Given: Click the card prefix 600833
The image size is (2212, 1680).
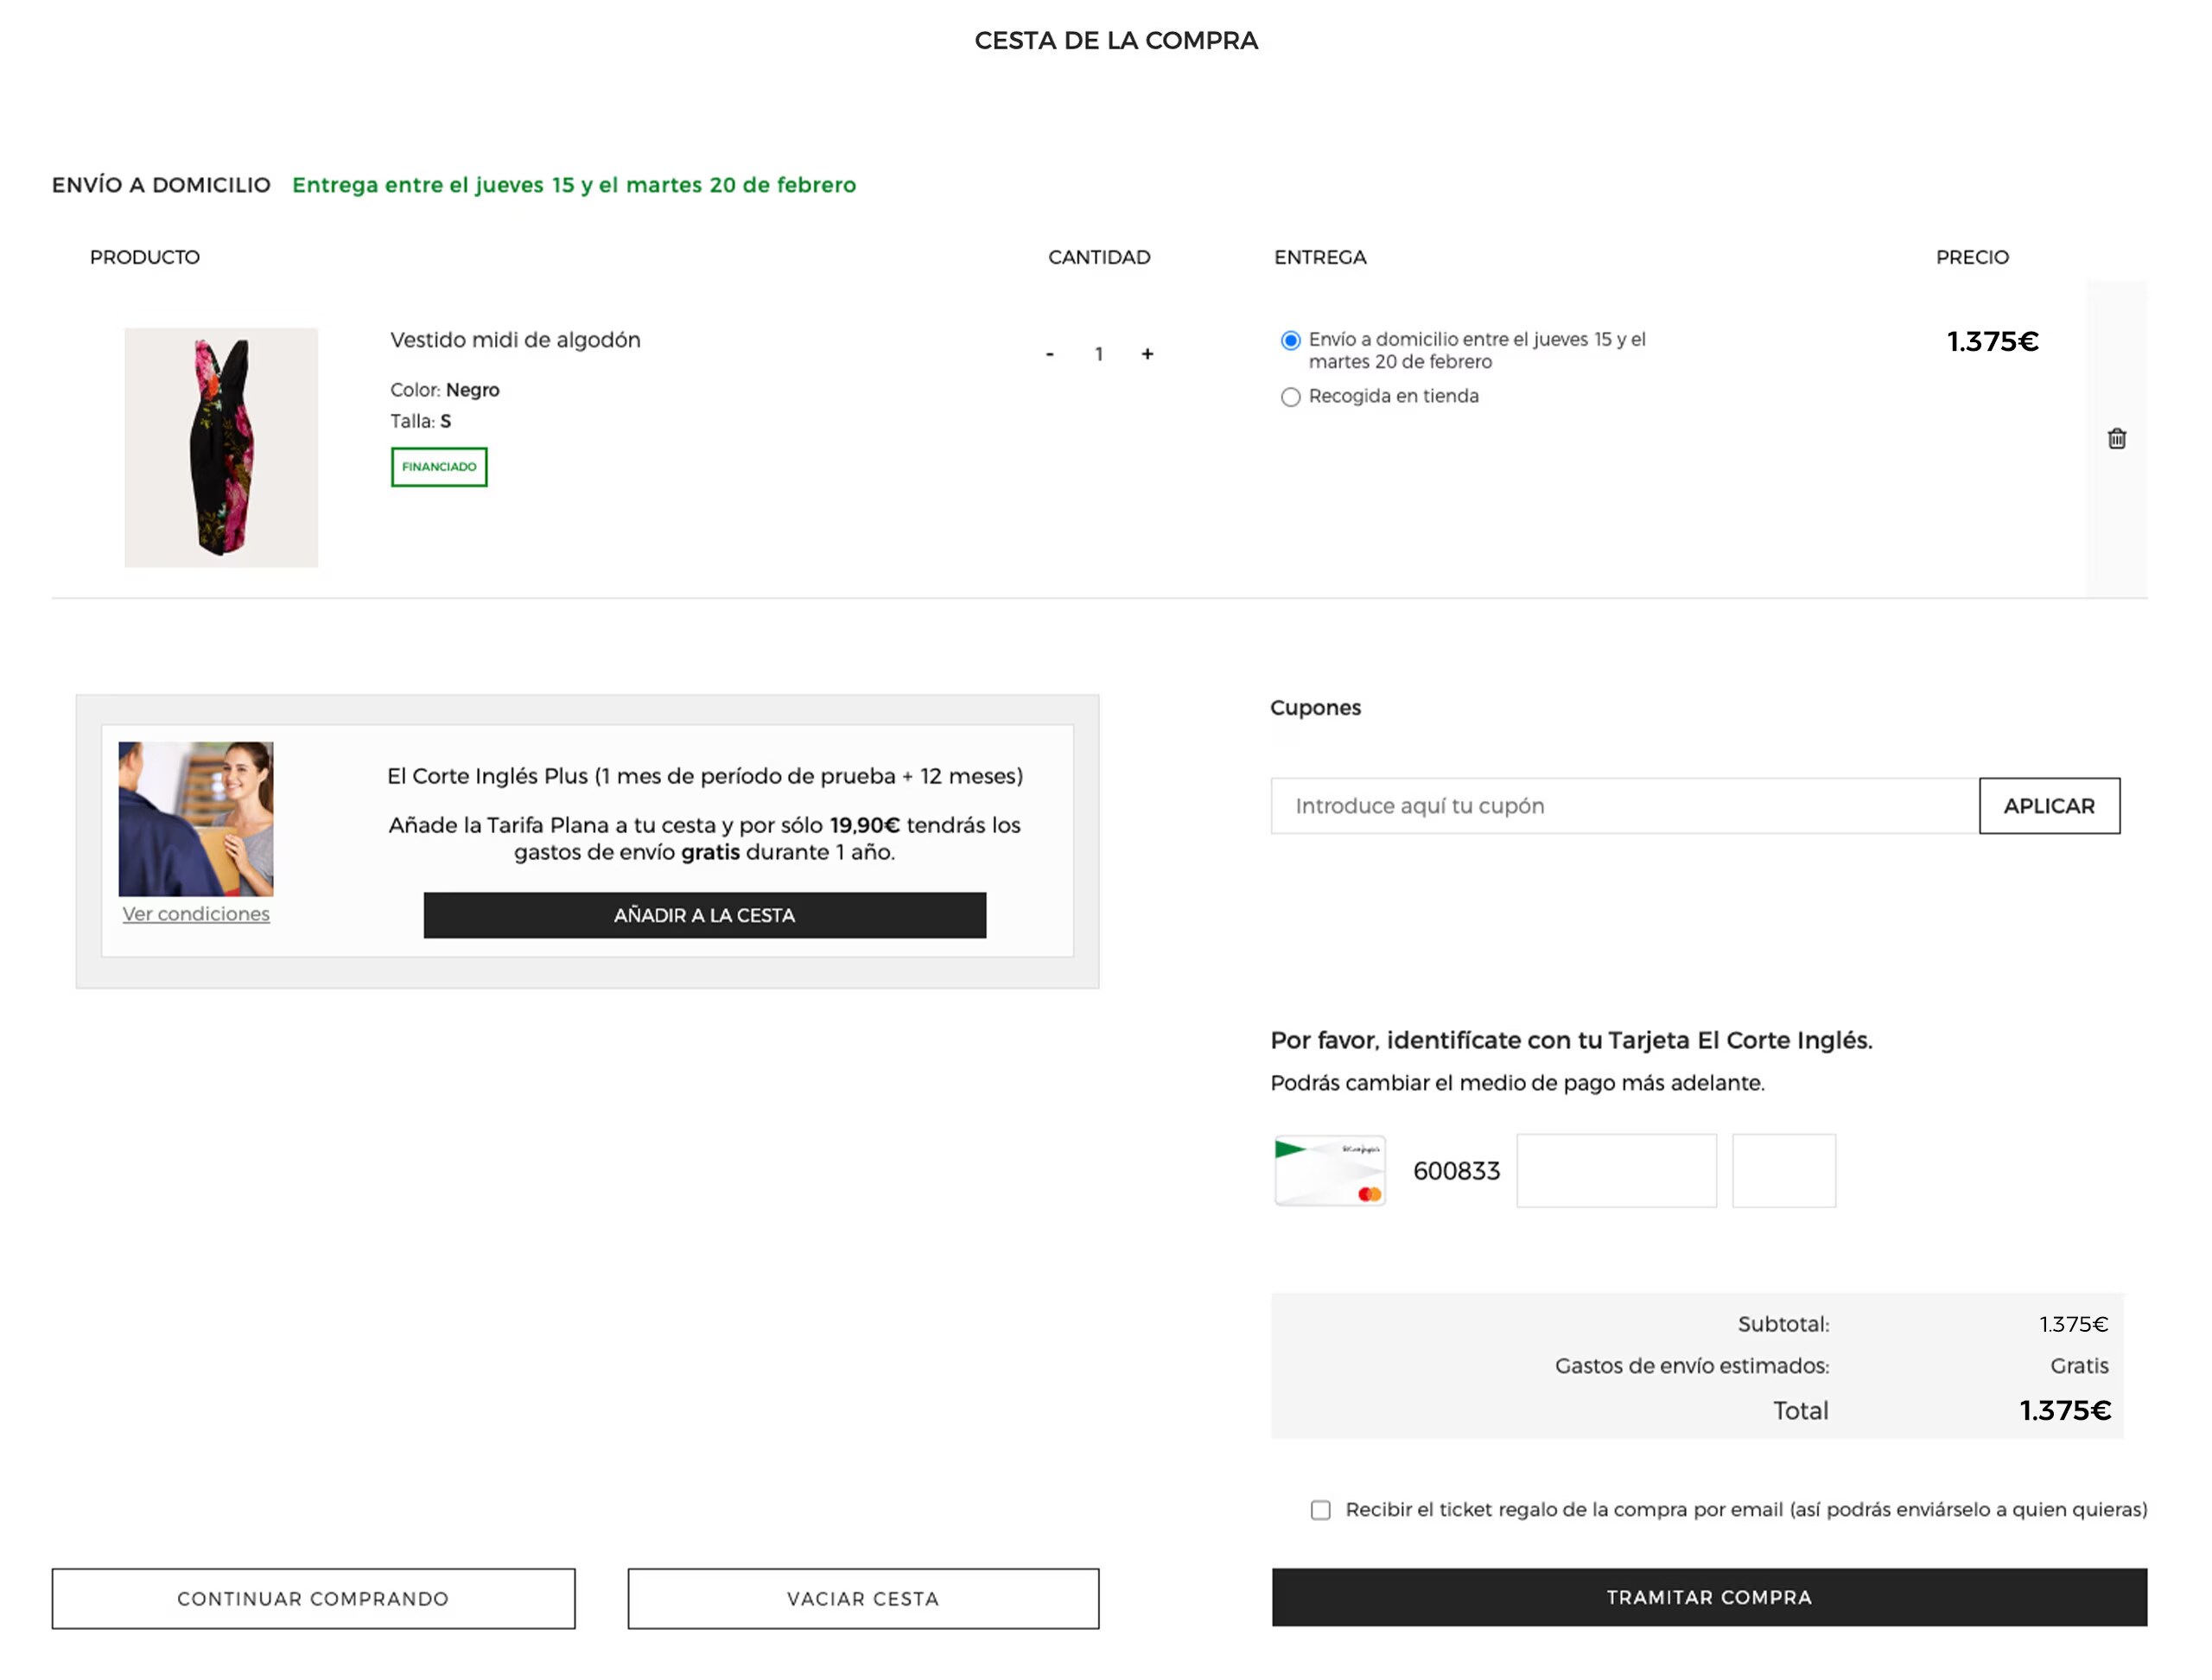Looking at the screenshot, I should coord(1456,1171).
